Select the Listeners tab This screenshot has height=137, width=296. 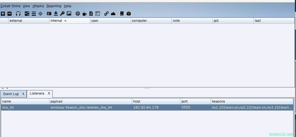click(37, 93)
